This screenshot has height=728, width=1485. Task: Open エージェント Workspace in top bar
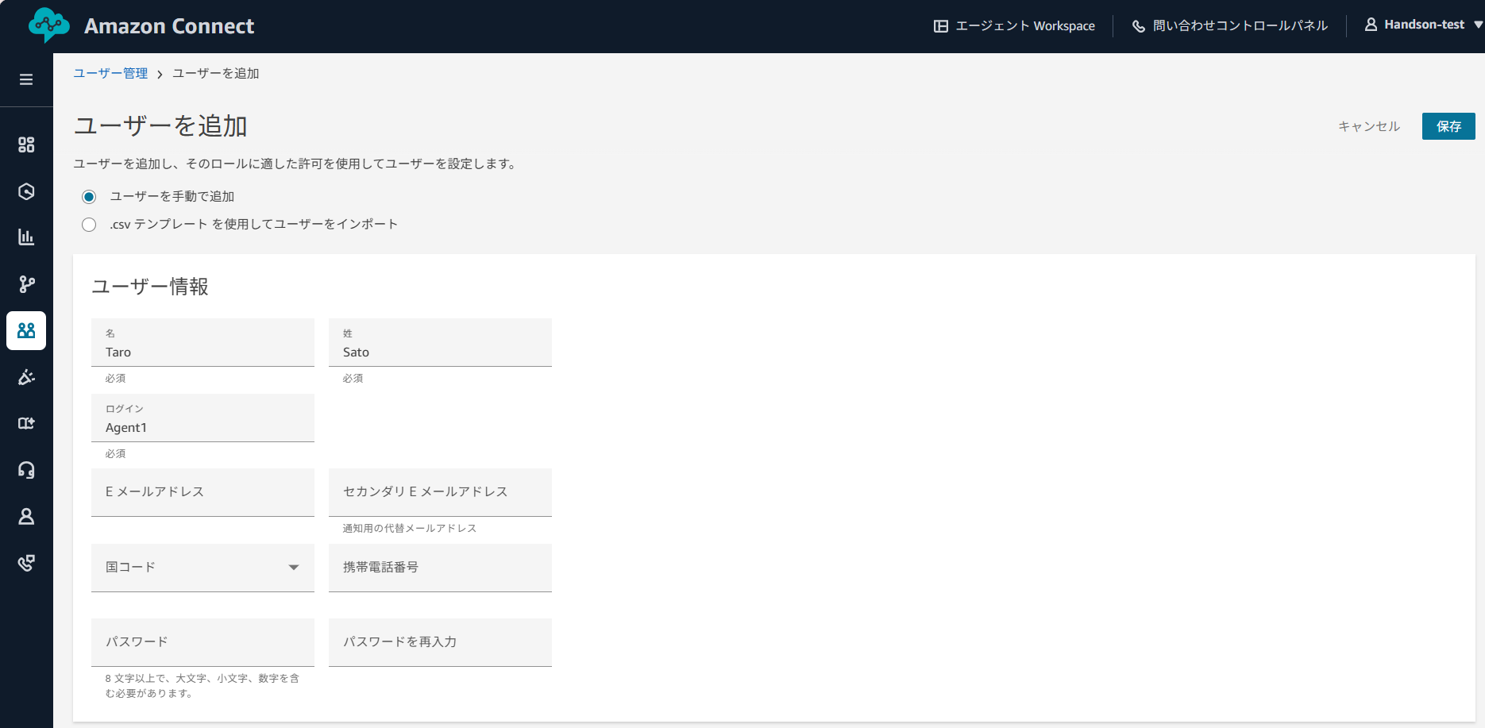pyautogui.click(x=1014, y=25)
